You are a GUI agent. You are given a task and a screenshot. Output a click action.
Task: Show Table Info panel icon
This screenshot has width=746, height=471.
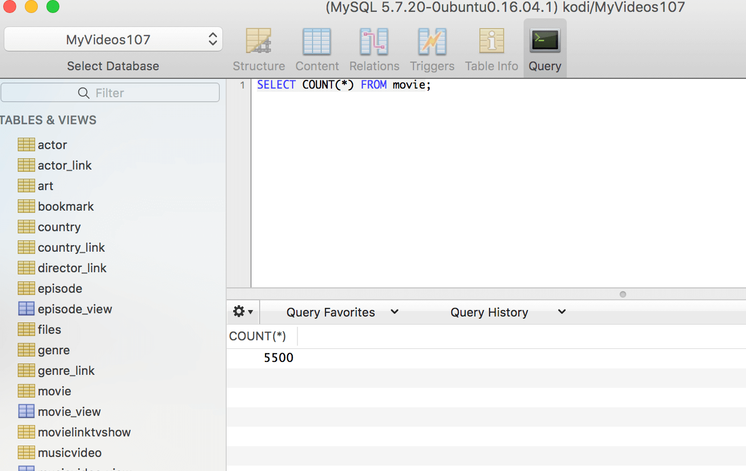pyautogui.click(x=491, y=42)
